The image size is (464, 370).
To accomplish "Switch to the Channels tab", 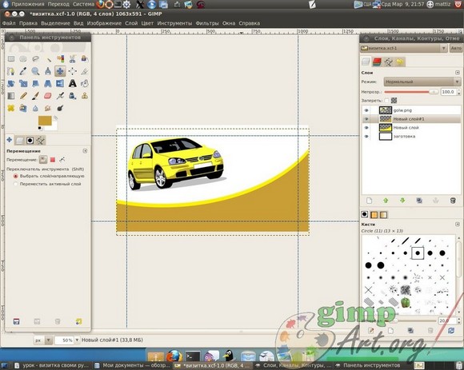I will pyautogui.click(x=377, y=62).
